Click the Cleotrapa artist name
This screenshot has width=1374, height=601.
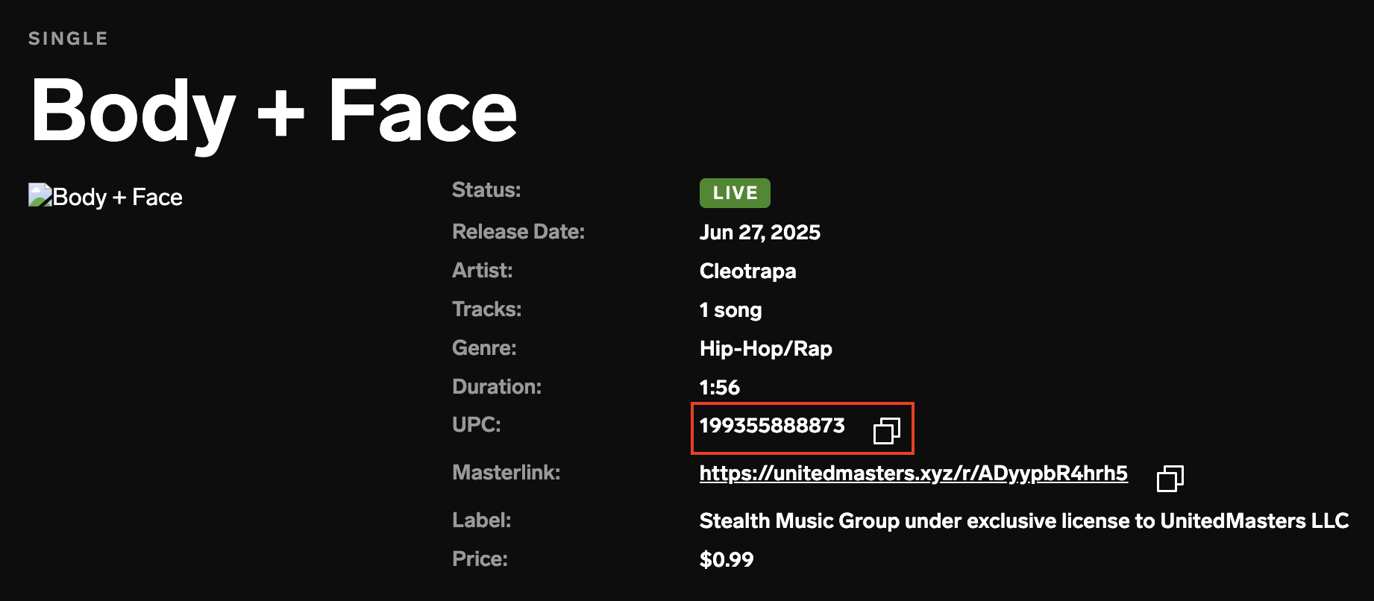747,271
